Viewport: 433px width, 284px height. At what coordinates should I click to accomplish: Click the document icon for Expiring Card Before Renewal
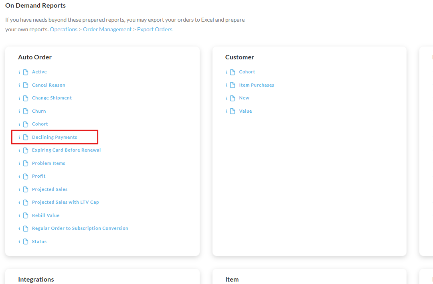point(26,150)
